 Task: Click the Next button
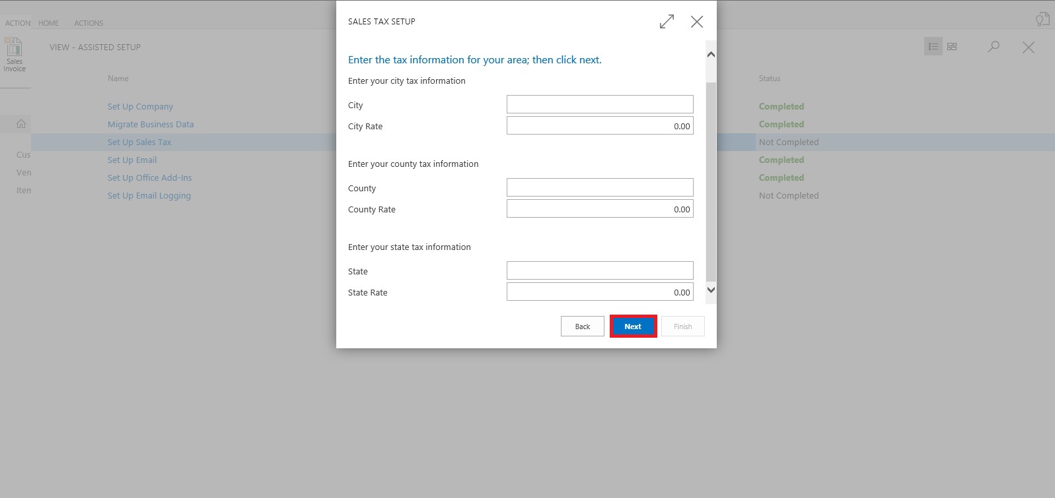click(x=633, y=327)
